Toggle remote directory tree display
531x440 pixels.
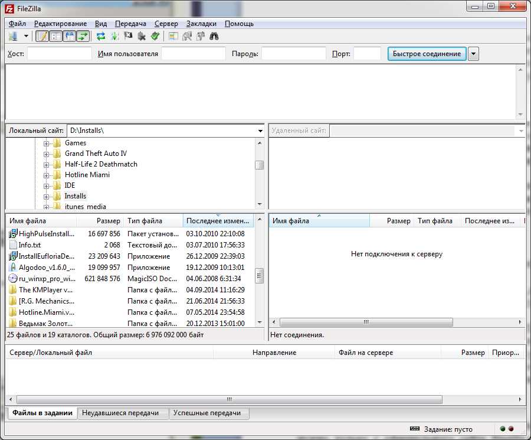click(70, 36)
